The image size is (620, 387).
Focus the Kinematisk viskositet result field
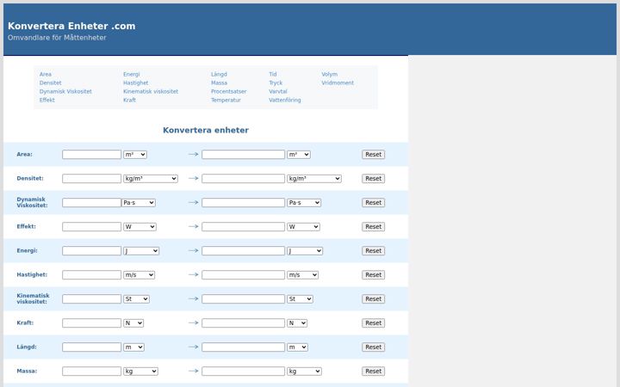click(243, 299)
